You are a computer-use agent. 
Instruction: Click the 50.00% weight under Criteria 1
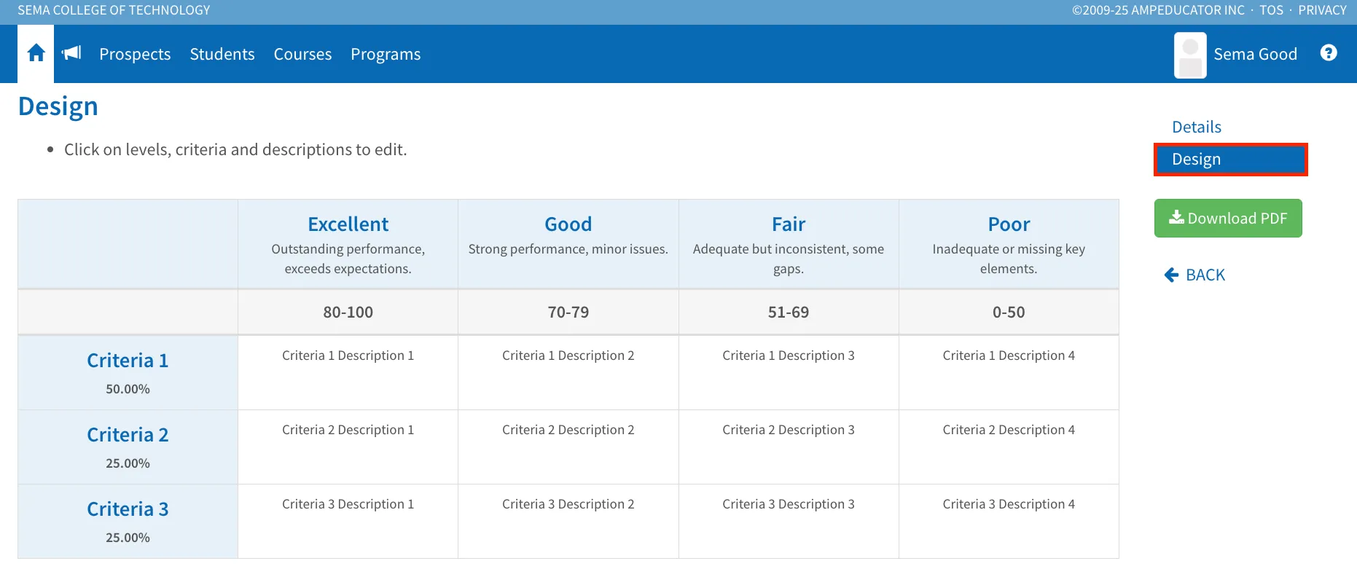128,389
